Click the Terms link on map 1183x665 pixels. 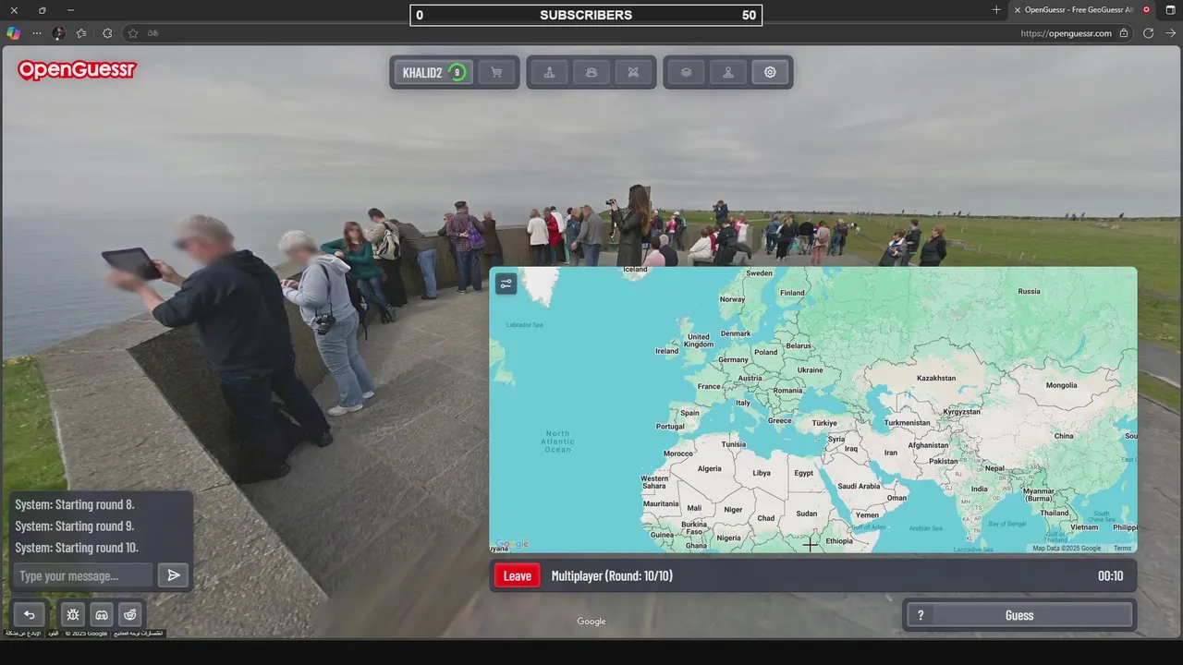point(1122,548)
